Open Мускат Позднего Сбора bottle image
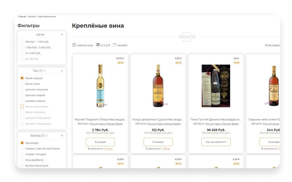The image size is (292, 182). tap(100, 86)
